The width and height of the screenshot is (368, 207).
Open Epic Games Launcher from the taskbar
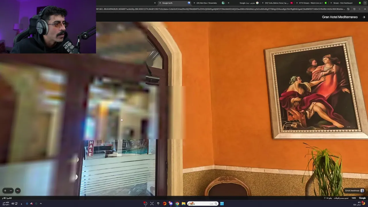click(x=158, y=204)
